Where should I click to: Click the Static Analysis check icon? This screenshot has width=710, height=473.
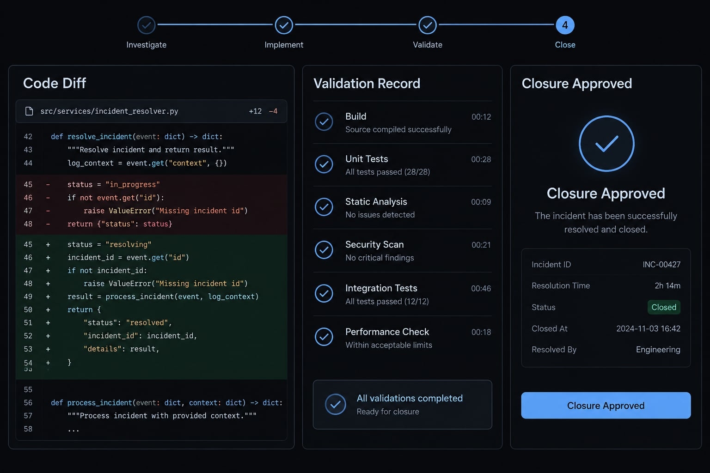click(x=324, y=207)
